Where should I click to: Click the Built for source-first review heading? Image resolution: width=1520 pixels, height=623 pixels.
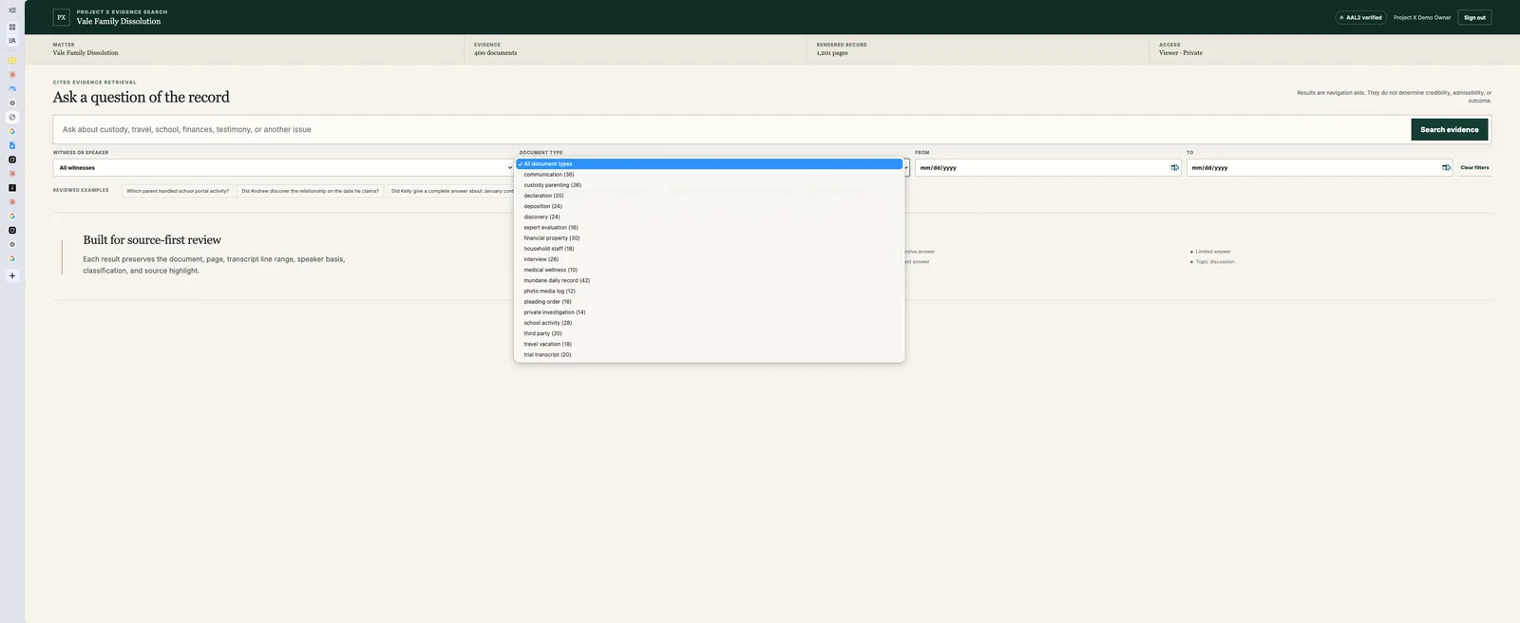(152, 240)
